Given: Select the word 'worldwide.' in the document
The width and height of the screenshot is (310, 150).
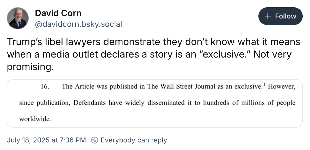Looking at the screenshot, I should tap(35, 119).
